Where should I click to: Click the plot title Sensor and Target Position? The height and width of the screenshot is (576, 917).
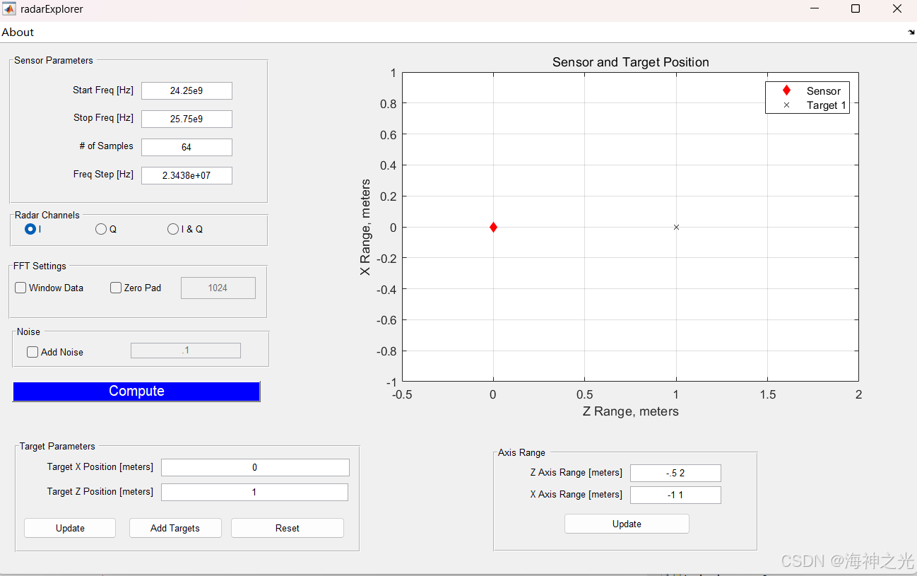coord(630,62)
